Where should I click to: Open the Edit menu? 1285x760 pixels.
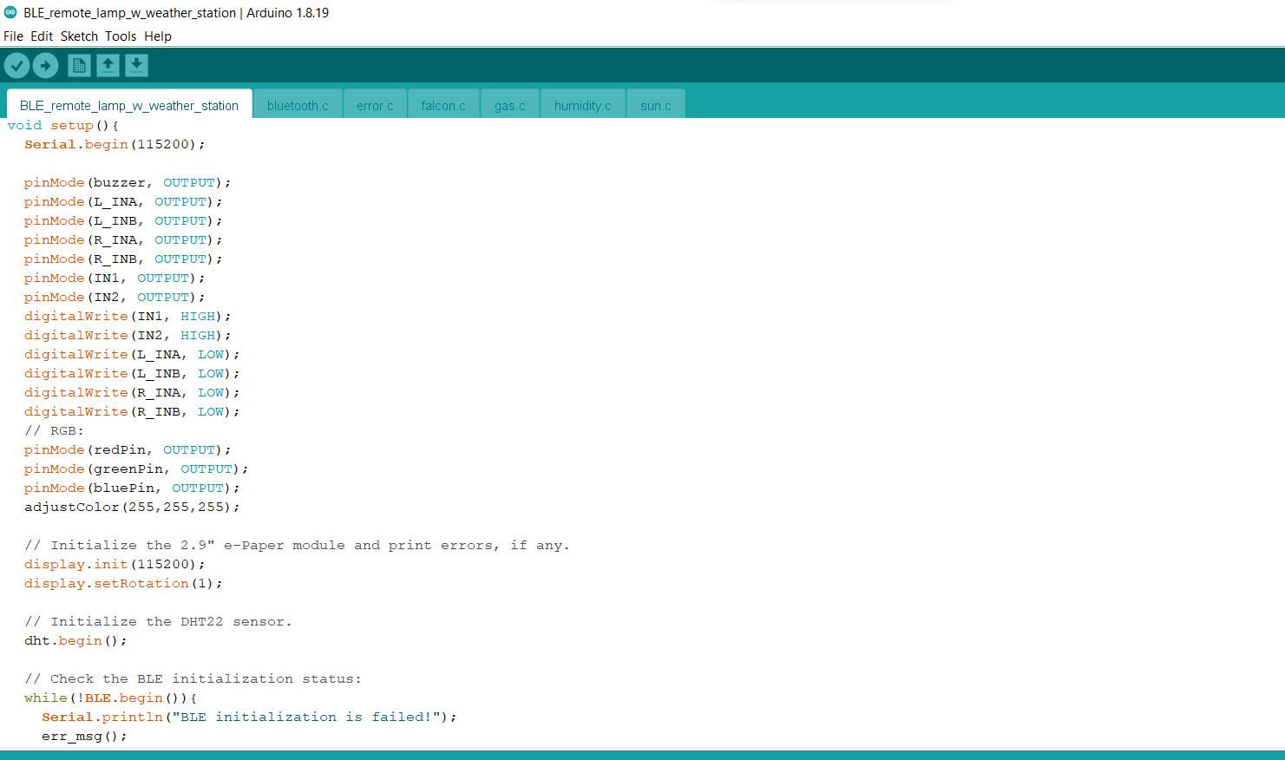tap(41, 36)
